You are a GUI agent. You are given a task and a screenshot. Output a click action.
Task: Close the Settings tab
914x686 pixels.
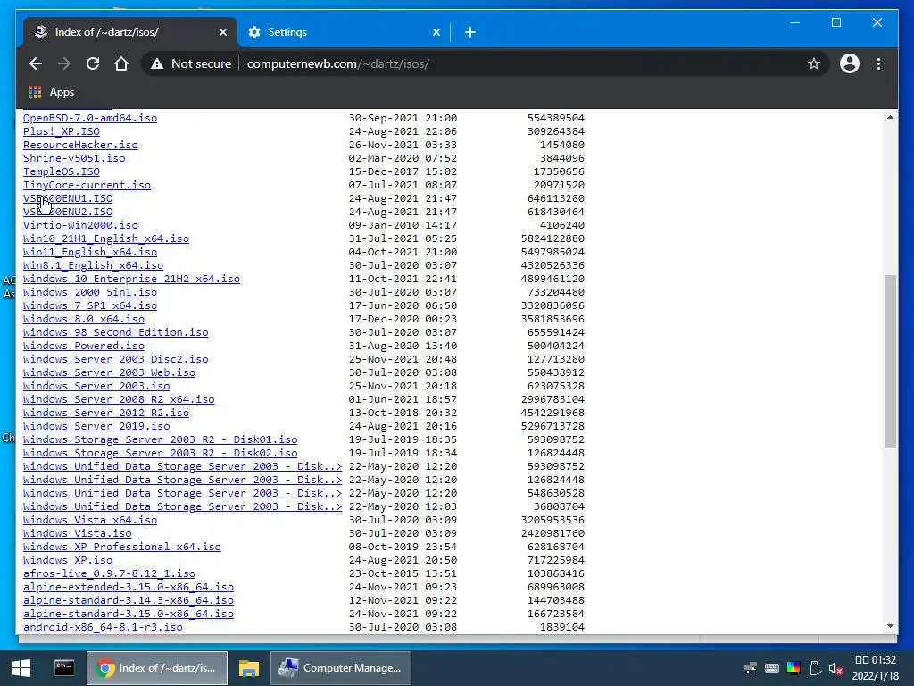coord(436,33)
